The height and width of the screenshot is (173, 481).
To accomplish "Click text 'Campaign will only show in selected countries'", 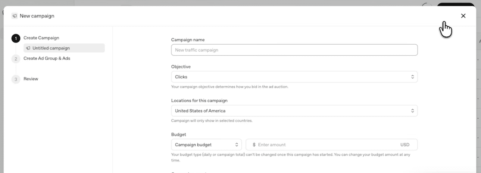I will [x=212, y=121].
